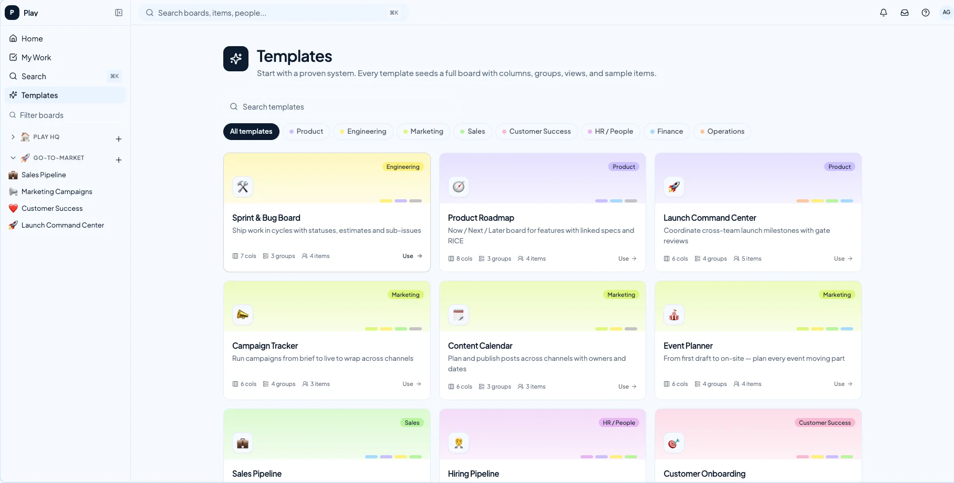Add a board to PLAY HQ with plus
The image size is (954, 483).
click(x=119, y=139)
